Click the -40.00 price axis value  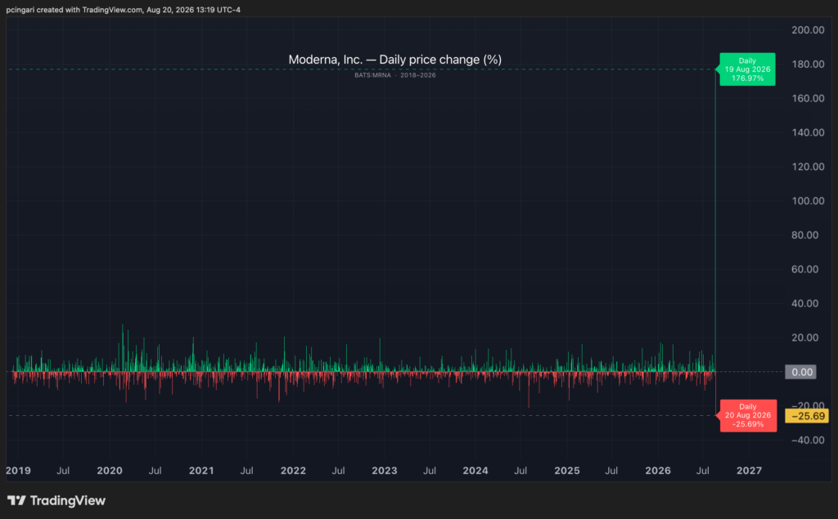coord(808,440)
